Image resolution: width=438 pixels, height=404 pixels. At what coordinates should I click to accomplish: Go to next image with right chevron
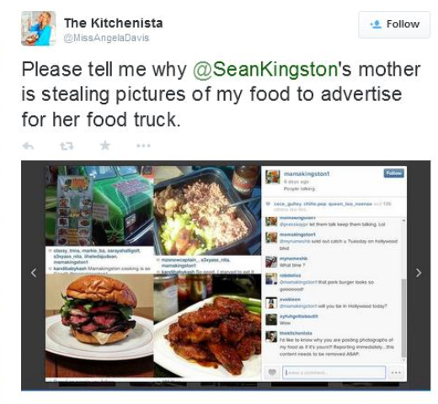point(419,273)
